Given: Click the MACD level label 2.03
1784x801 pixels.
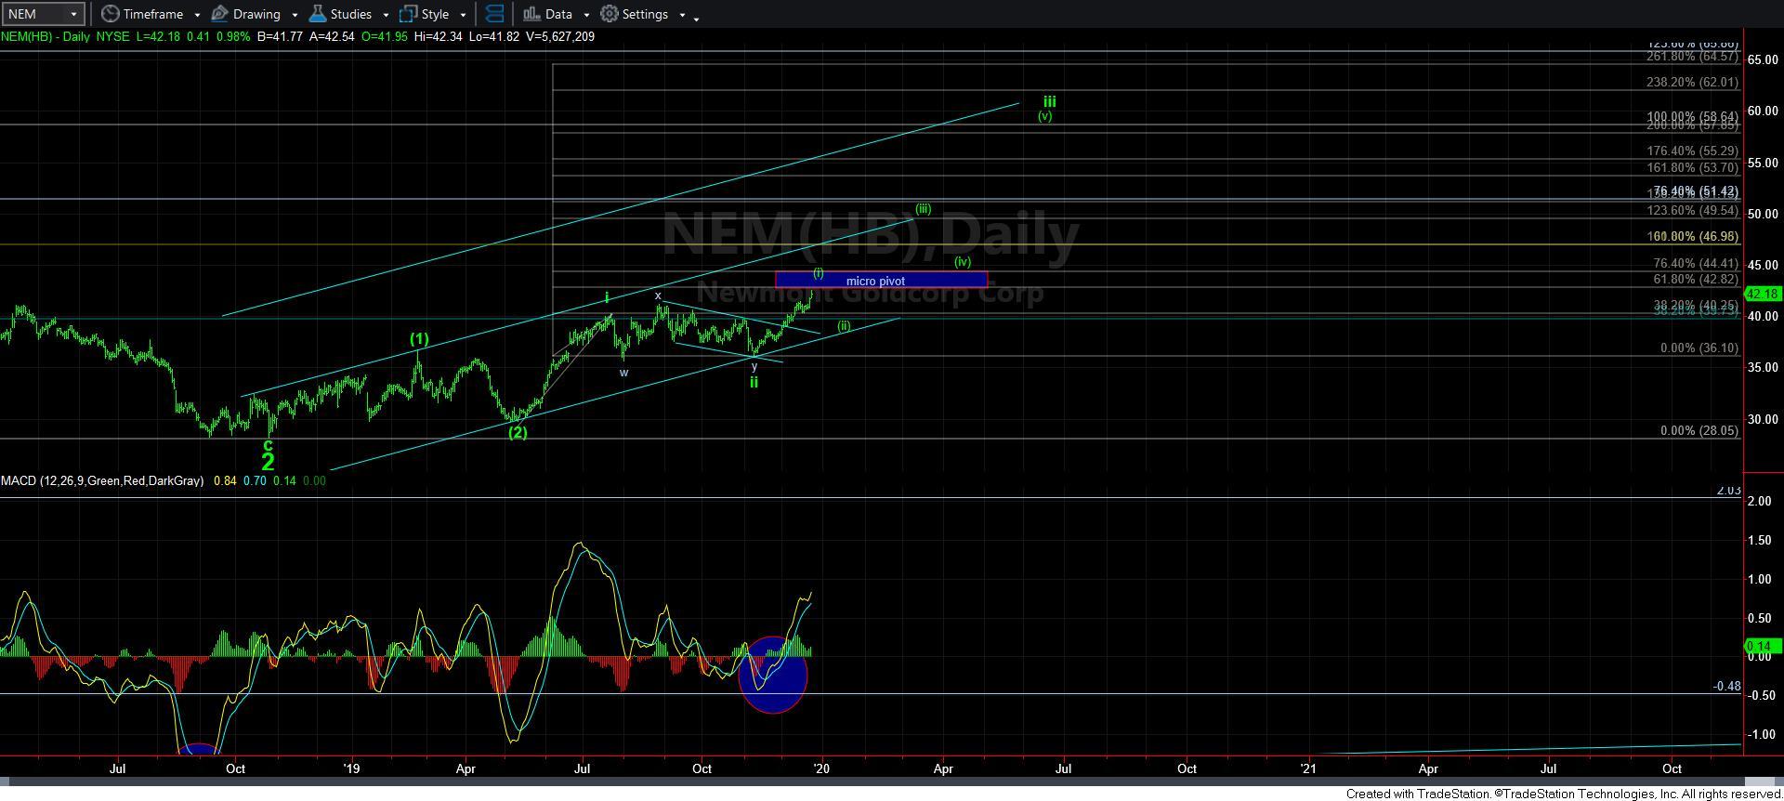Looking at the screenshot, I should click(1728, 491).
